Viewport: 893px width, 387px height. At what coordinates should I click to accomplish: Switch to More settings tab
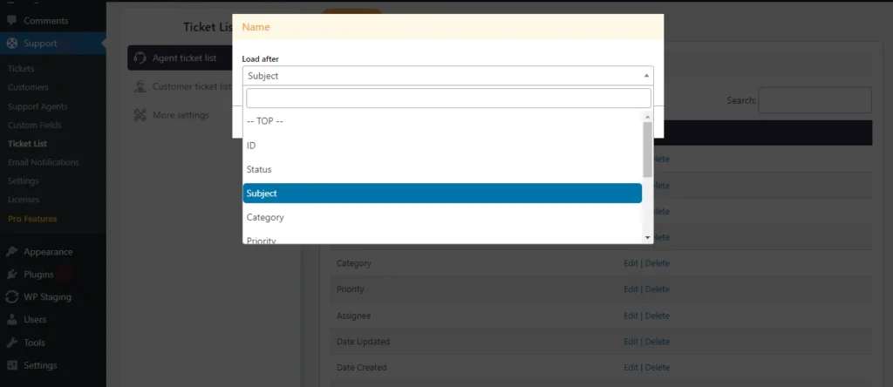(x=180, y=115)
